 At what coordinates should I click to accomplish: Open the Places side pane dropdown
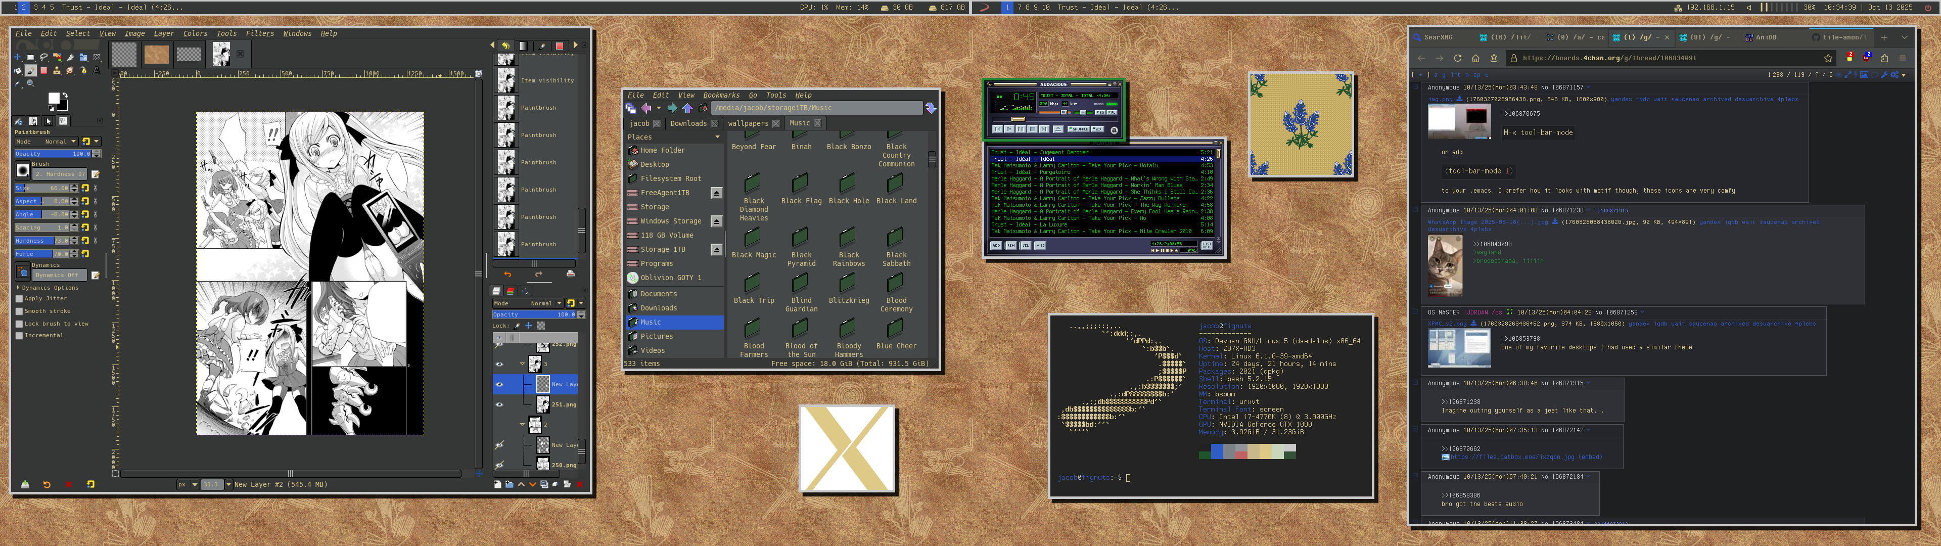pos(717,137)
